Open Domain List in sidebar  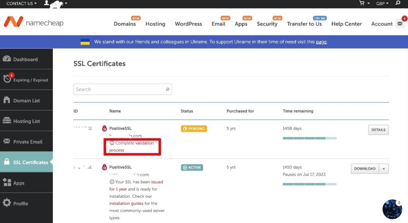pyautogui.click(x=26, y=100)
